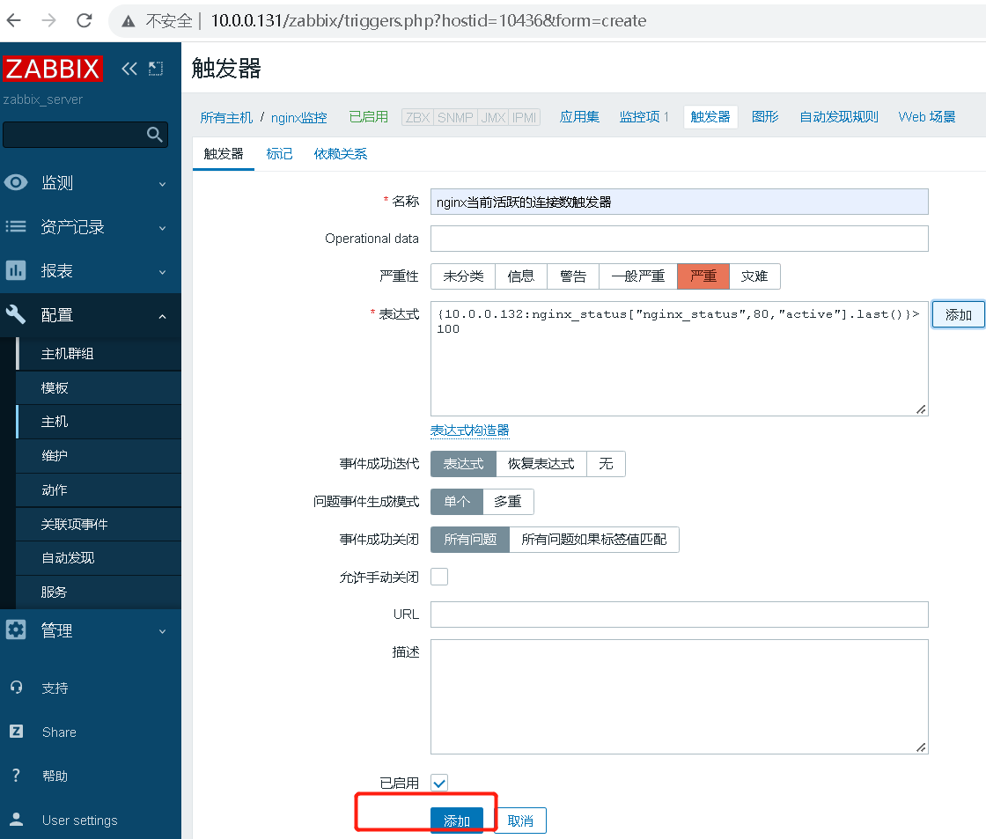986x839 pixels.
Task: Switch to the 标记 tab
Action: (x=279, y=154)
